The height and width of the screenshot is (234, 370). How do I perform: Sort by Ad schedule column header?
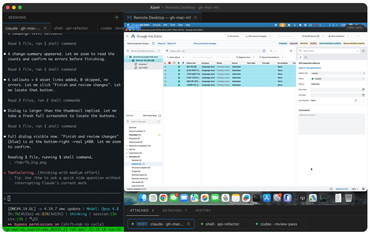point(282,63)
